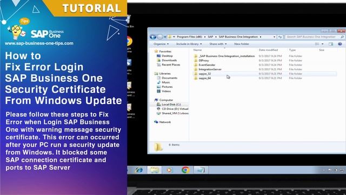
Task: Select _SAP Business One Integration_installation folder
Action: point(227,56)
